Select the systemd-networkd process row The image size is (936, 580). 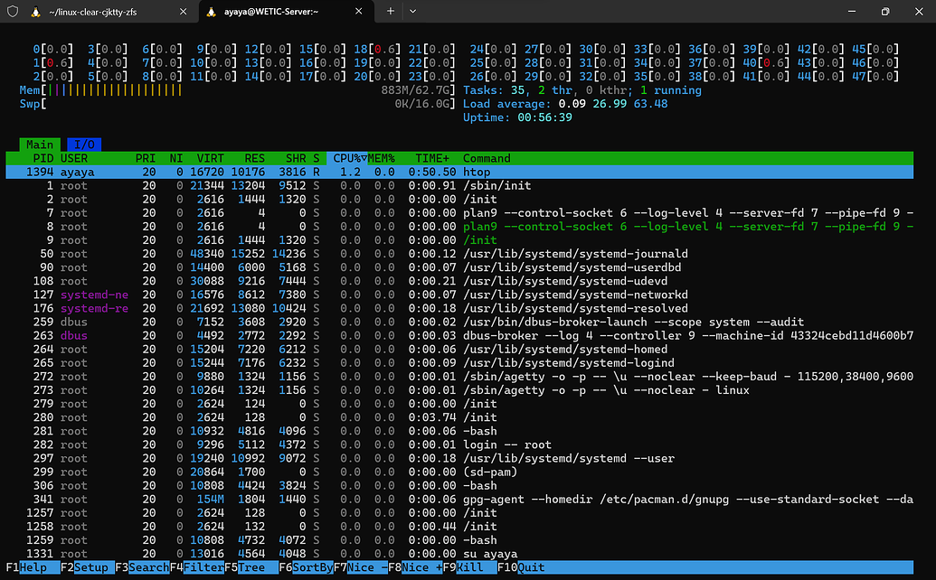pyautogui.click(x=459, y=295)
